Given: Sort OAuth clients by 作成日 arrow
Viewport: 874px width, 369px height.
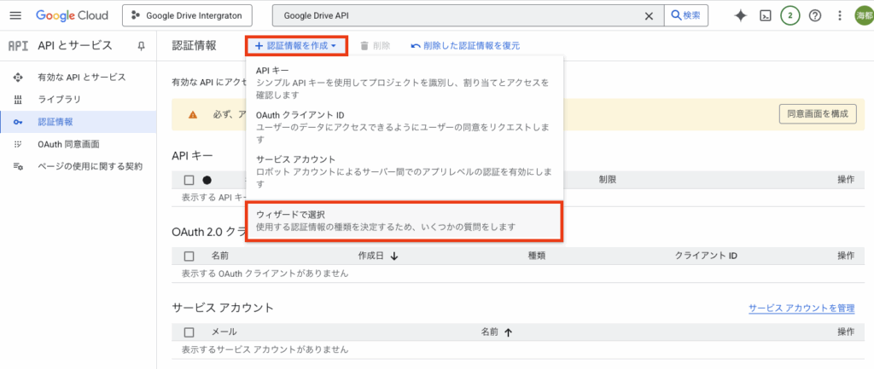Looking at the screenshot, I should 393,256.
